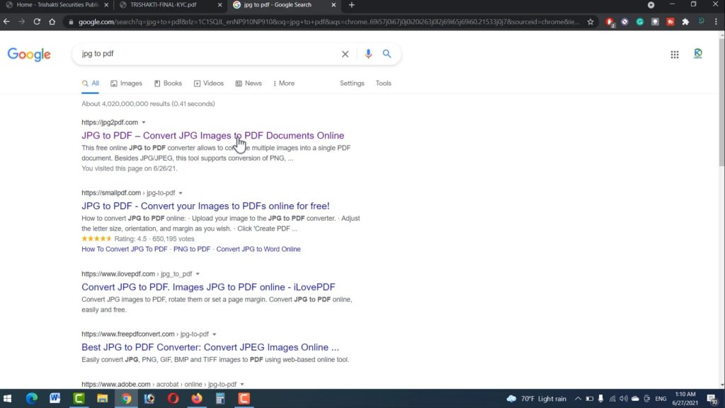Click into the Google search box
Image resolution: width=725 pixels, height=408 pixels.
click(x=208, y=54)
